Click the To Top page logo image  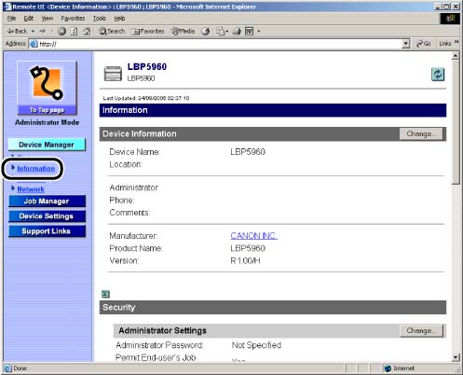[47, 88]
